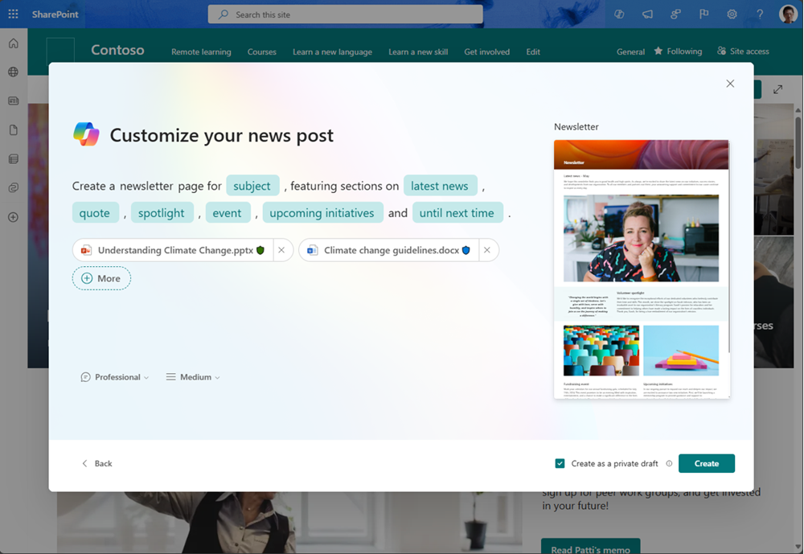Open the megaphone announcements icon
The width and height of the screenshot is (804, 554).
647,14
